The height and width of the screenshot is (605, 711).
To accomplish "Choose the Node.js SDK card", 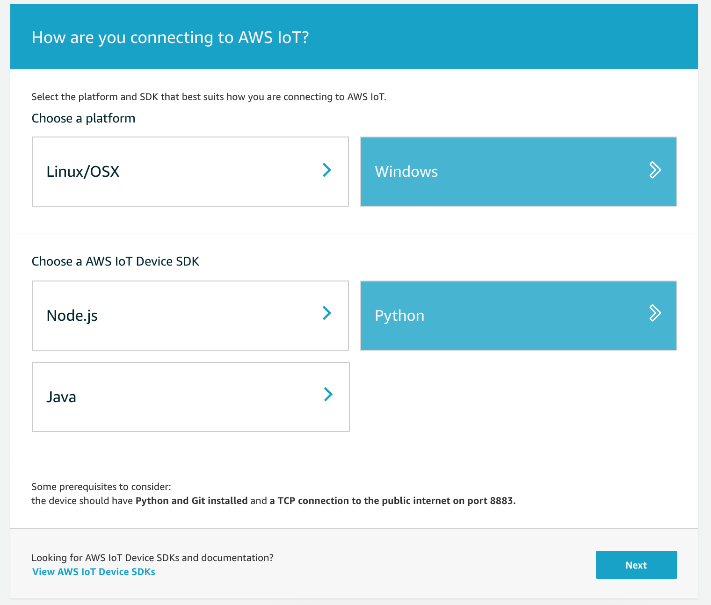I will 190,316.
